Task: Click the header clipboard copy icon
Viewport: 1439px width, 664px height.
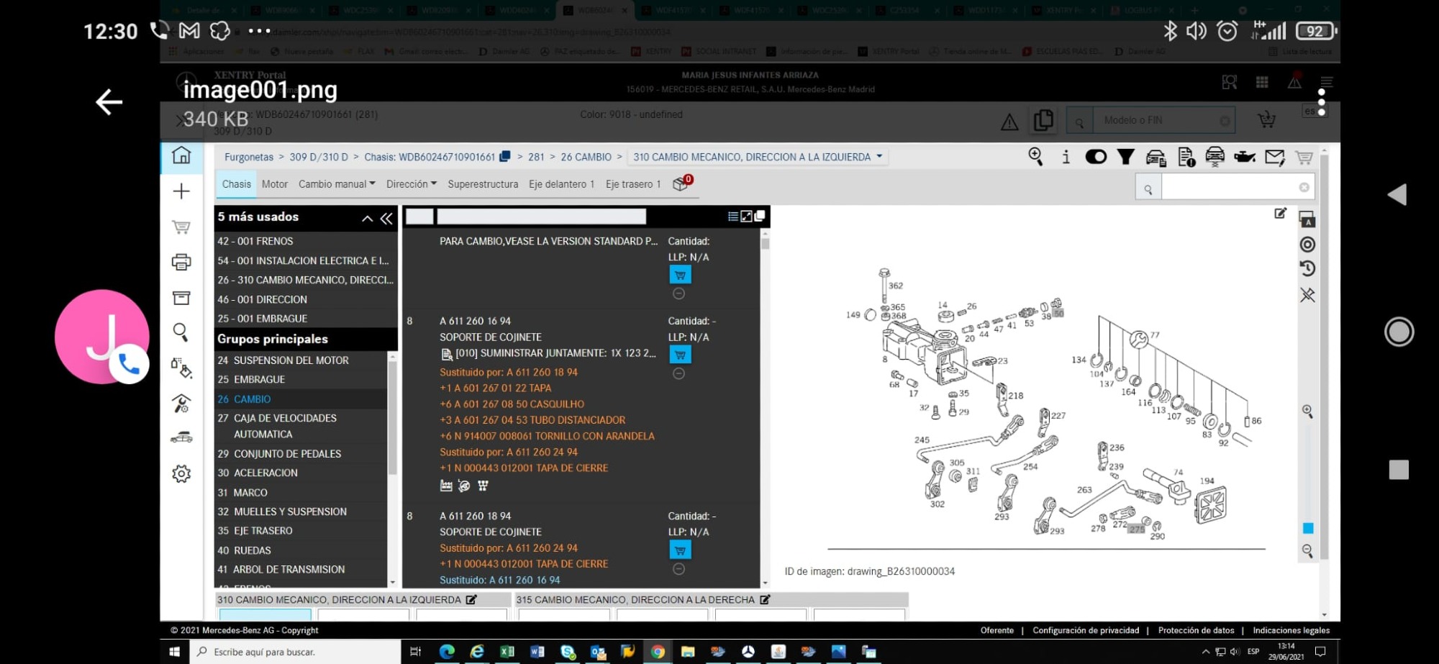Action: [1043, 120]
